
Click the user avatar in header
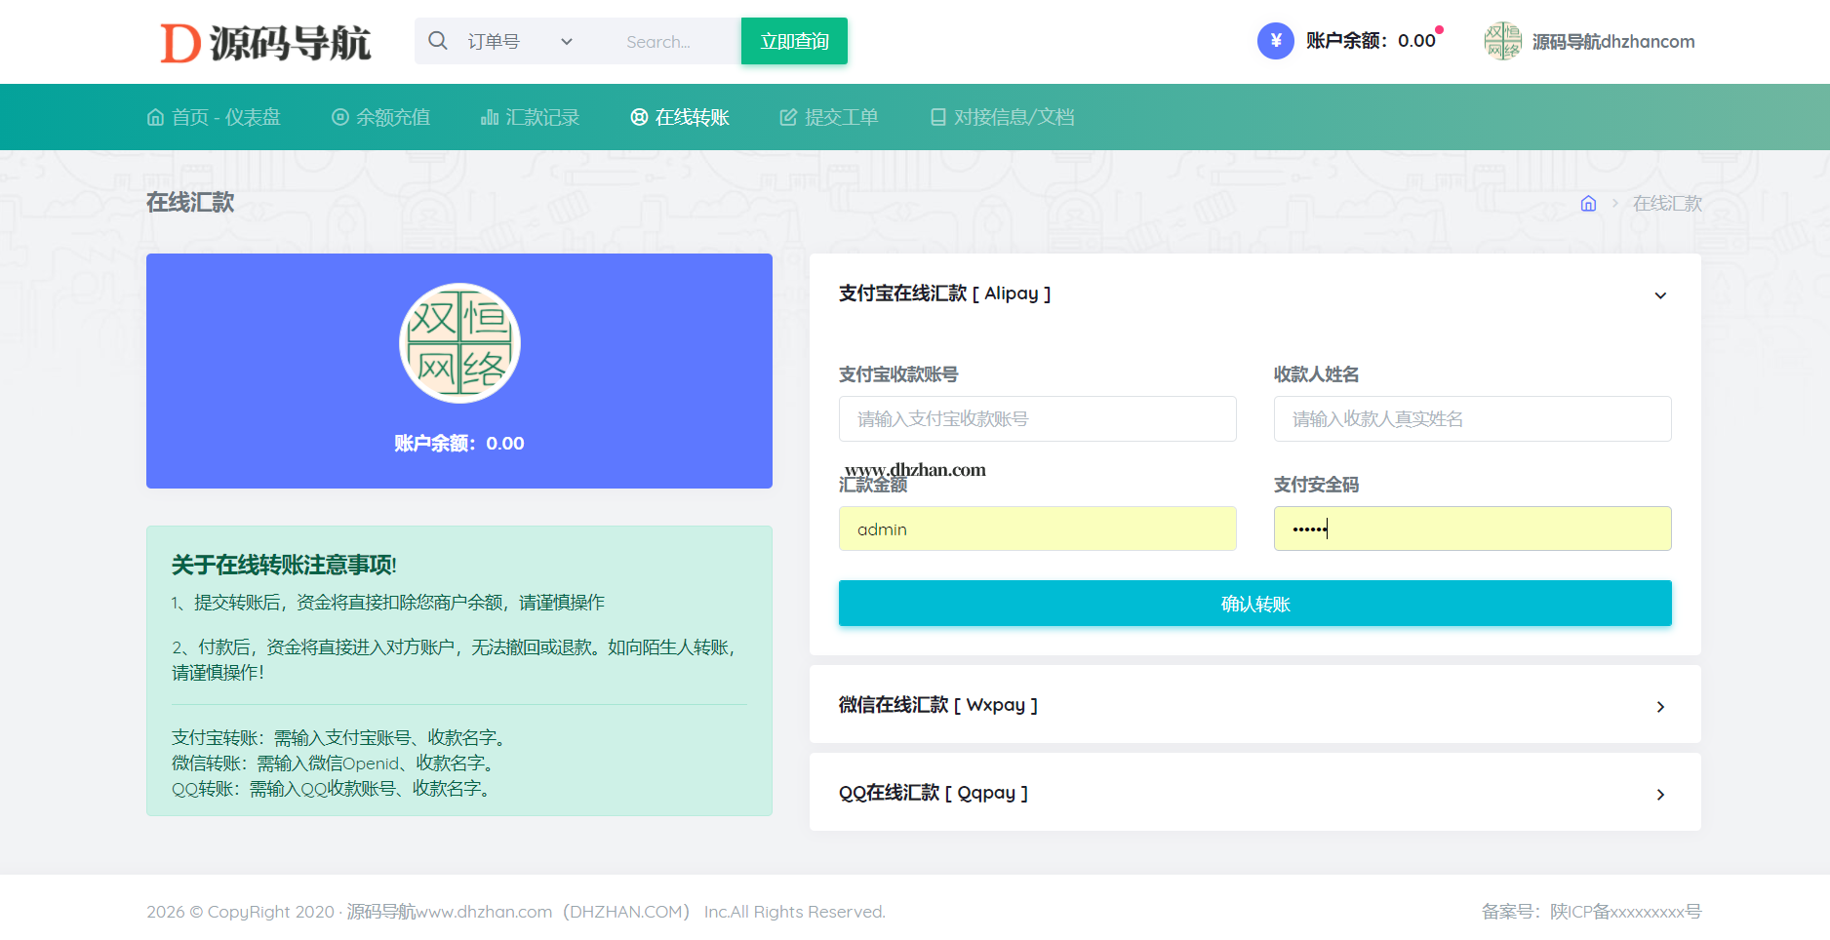click(x=1502, y=41)
